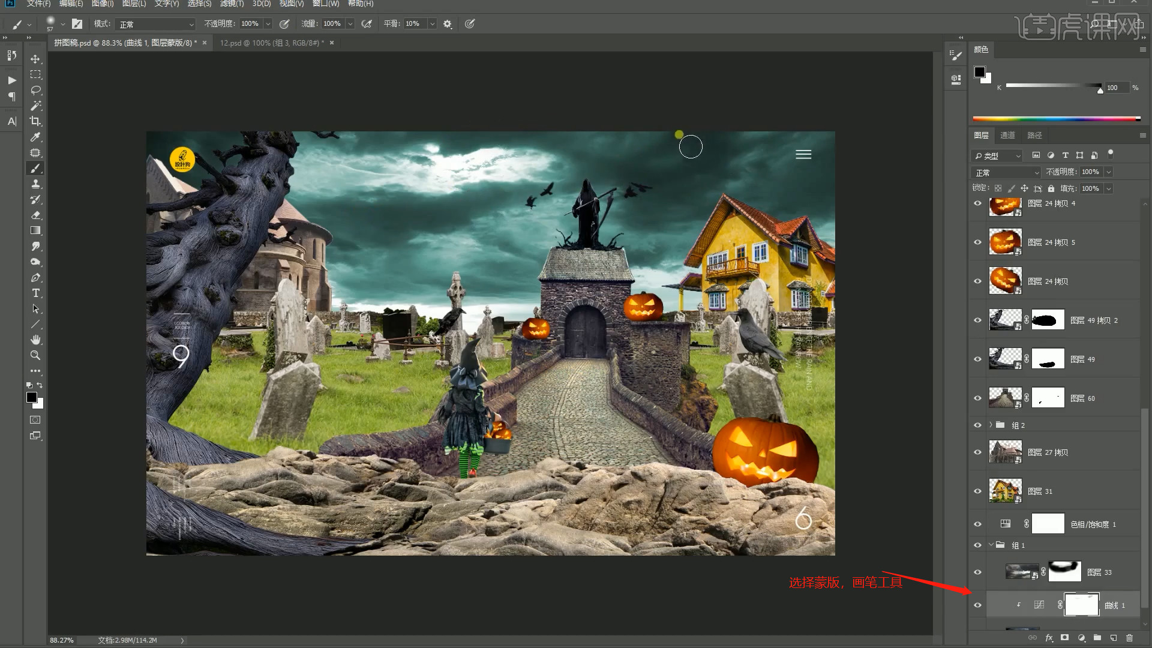Create a new layer

click(1114, 638)
